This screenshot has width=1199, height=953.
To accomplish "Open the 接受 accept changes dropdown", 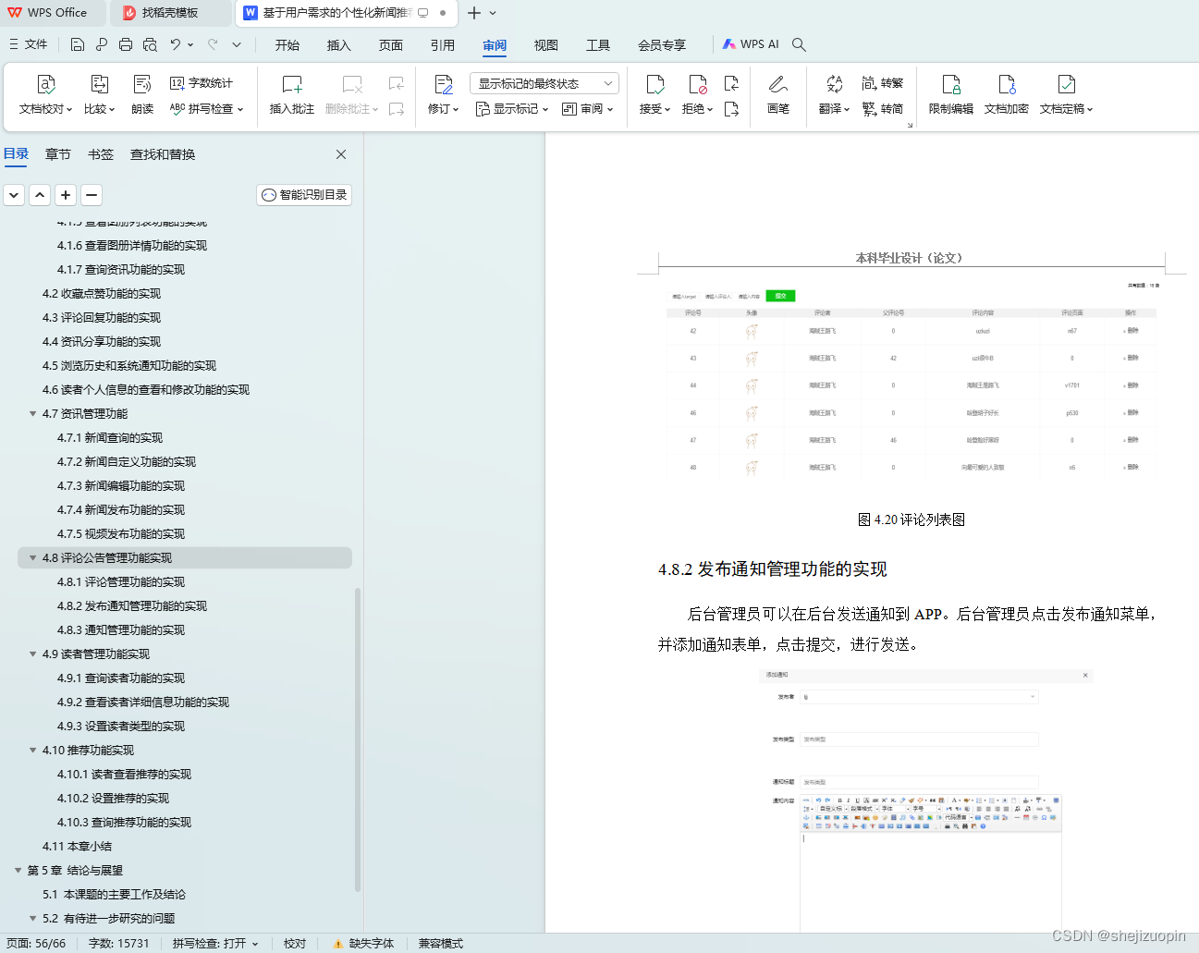I will pyautogui.click(x=654, y=95).
